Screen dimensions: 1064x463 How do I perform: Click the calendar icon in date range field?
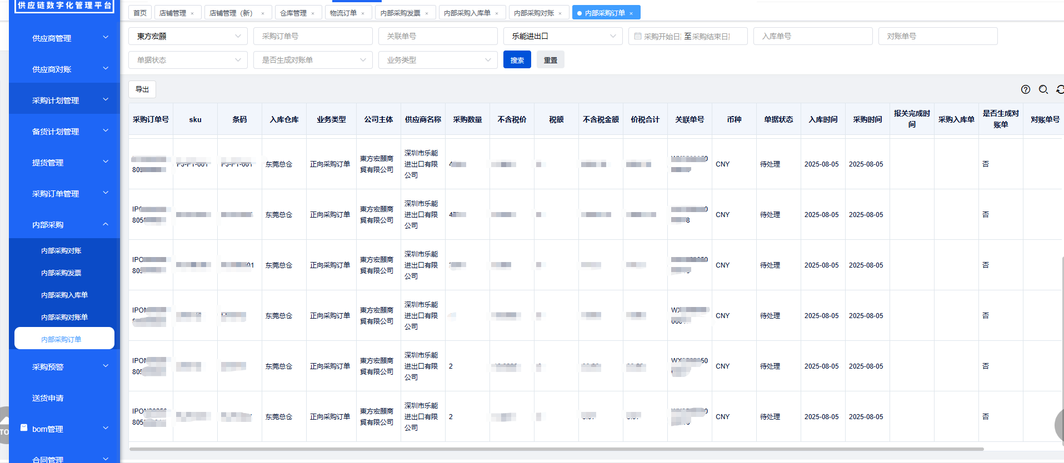tap(638, 36)
